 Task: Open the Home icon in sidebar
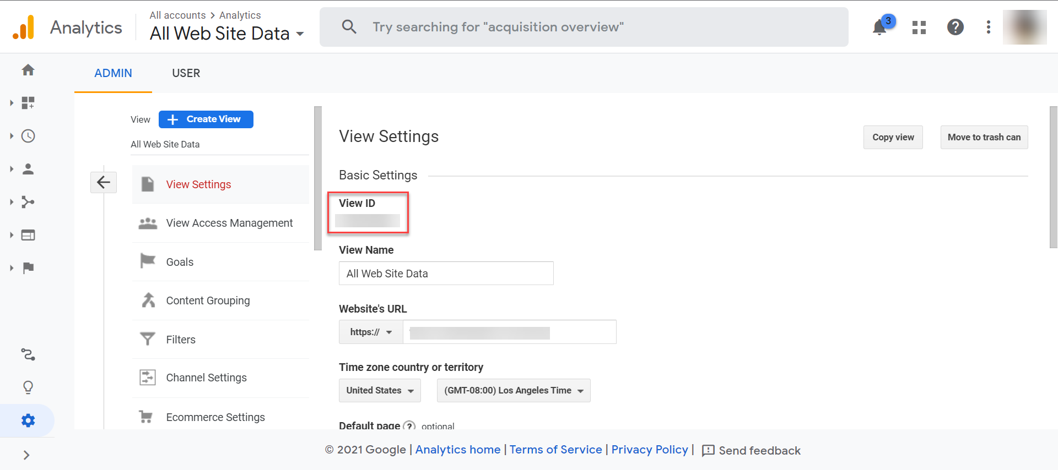28,70
